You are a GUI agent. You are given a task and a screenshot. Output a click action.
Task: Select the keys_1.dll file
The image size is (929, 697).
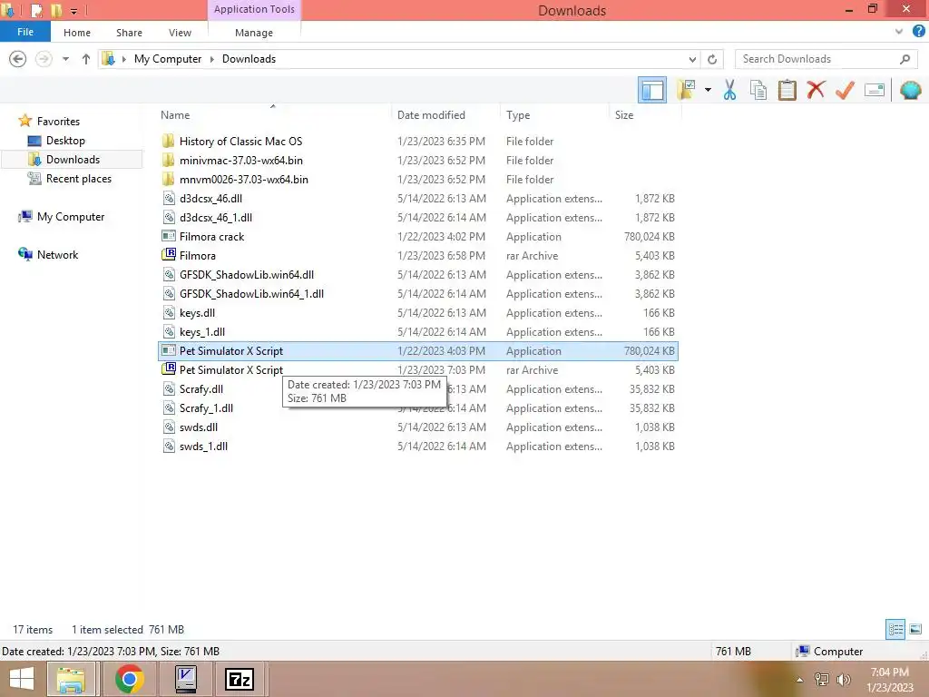pyautogui.click(x=202, y=332)
